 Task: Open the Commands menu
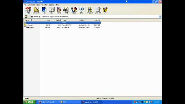coord(31,5)
